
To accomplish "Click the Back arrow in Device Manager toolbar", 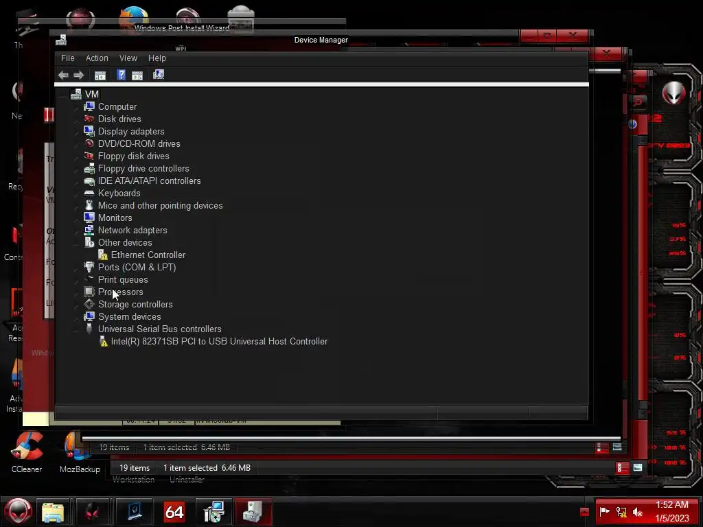I will 63,75.
